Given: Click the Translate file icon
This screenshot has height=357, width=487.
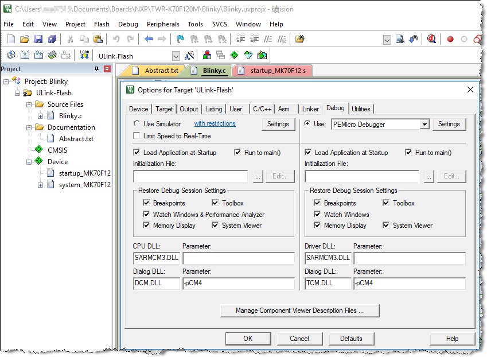Looking at the screenshot, I should click(x=11, y=55).
